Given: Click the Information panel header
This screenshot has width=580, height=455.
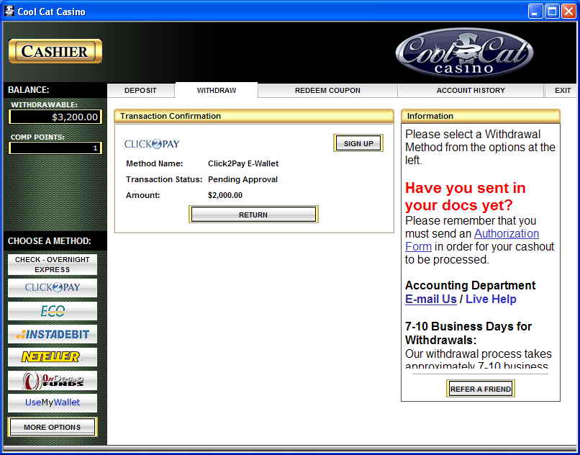Looking at the screenshot, I should (x=481, y=116).
